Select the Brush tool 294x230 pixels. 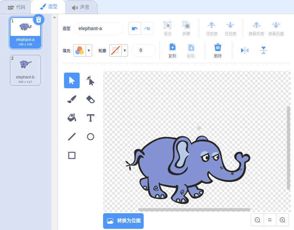coord(72,99)
